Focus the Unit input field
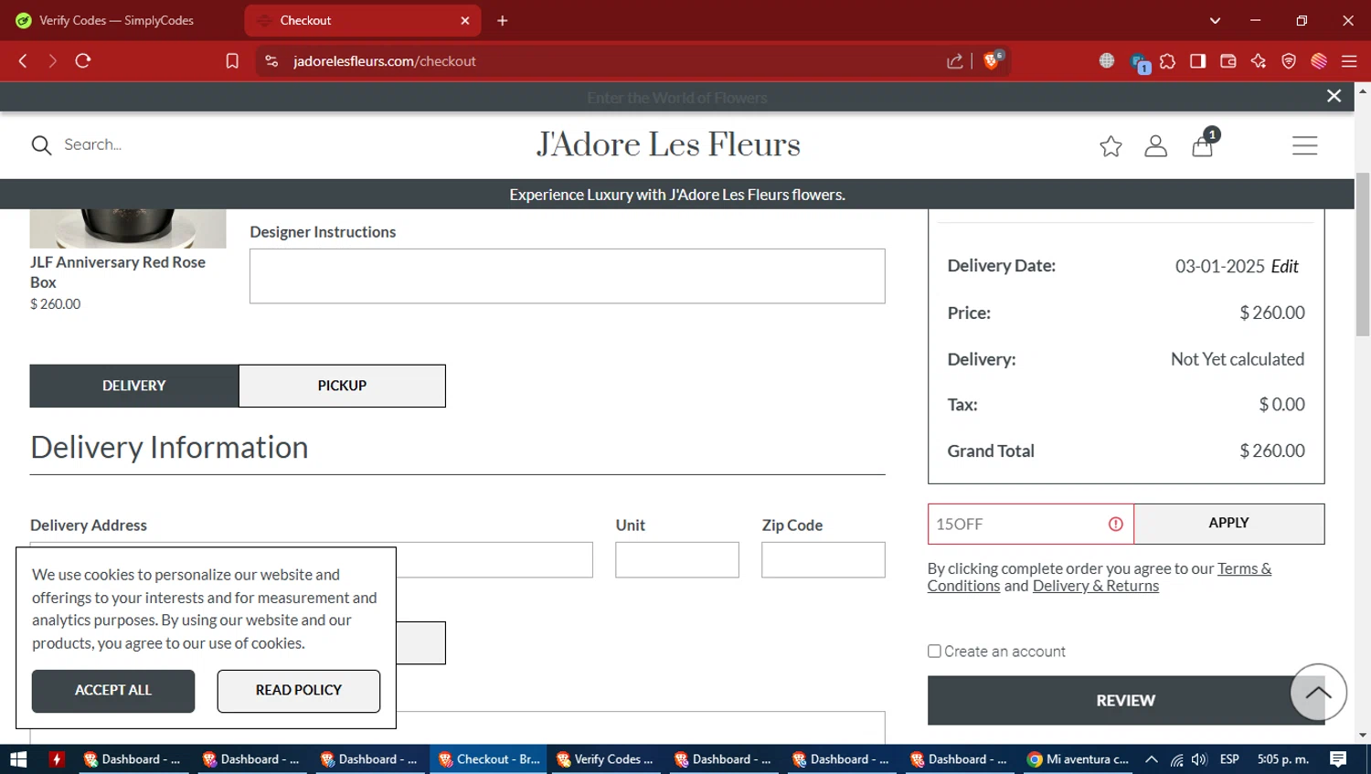The height and width of the screenshot is (774, 1371). click(x=677, y=560)
